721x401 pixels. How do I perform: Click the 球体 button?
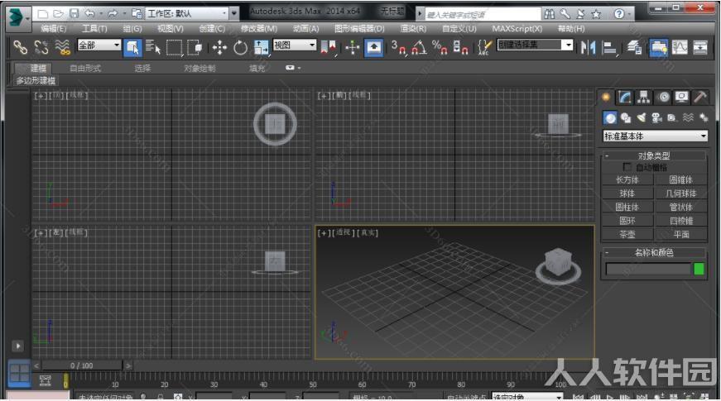pyautogui.click(x=627, y=193)
